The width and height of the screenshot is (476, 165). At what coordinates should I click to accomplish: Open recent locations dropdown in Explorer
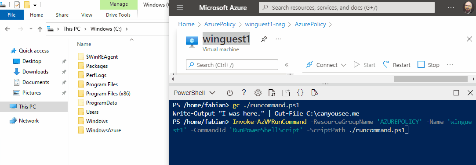31,29
